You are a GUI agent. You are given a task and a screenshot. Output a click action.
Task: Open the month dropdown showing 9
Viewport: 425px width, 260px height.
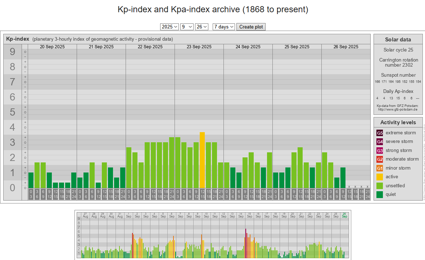pos(187,27)
